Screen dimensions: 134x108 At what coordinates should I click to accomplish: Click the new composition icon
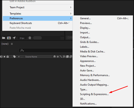pos(9,38)
